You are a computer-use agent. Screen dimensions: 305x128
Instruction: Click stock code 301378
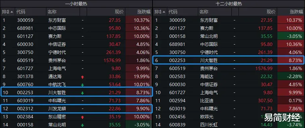coord(25,77)
